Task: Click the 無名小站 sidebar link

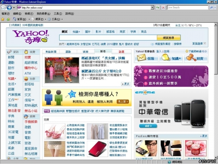Action: click(31, 111)
